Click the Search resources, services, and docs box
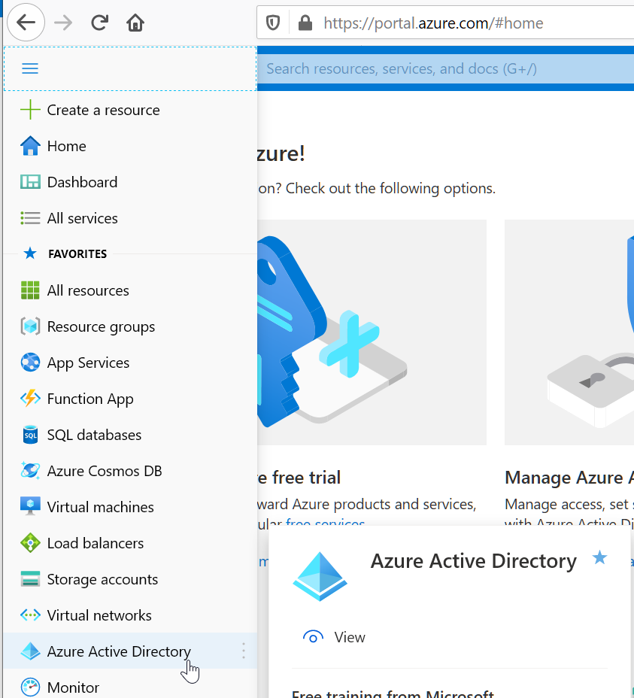 (x=445, y=68)
